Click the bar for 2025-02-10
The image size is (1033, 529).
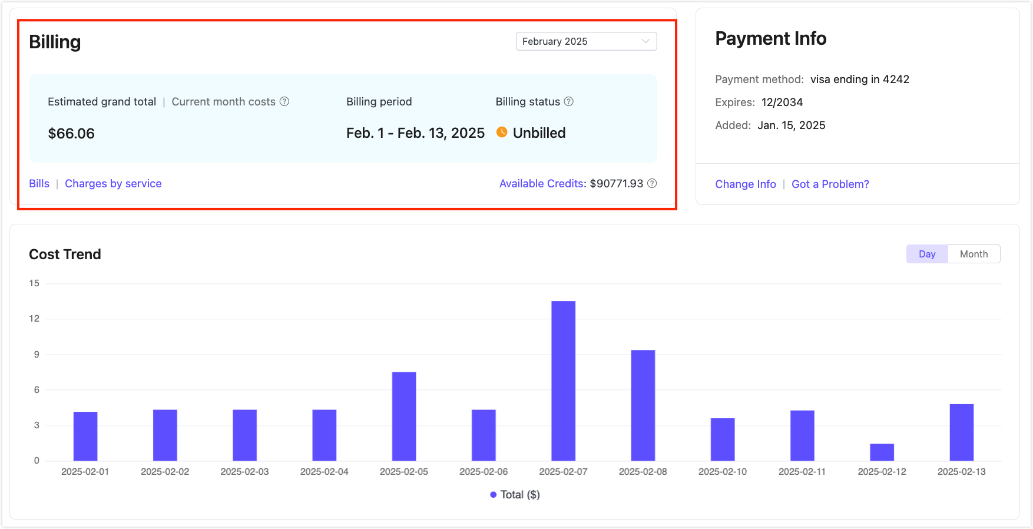(x=723, y=439)
